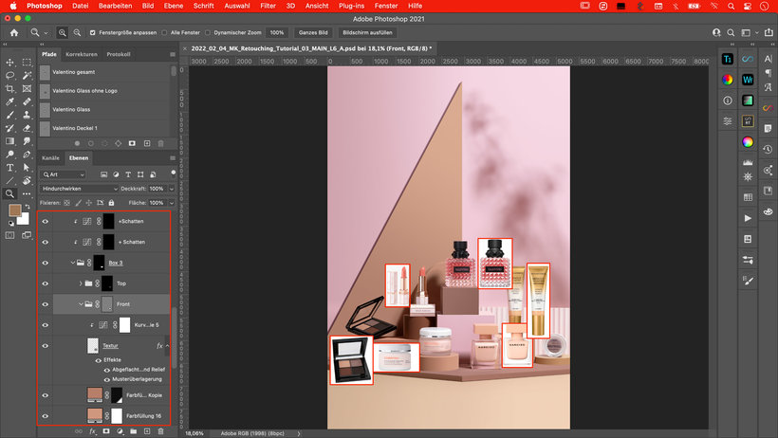
Task: Delete layer using trash icon in Ebenen panel
Action: click(160, 431)
